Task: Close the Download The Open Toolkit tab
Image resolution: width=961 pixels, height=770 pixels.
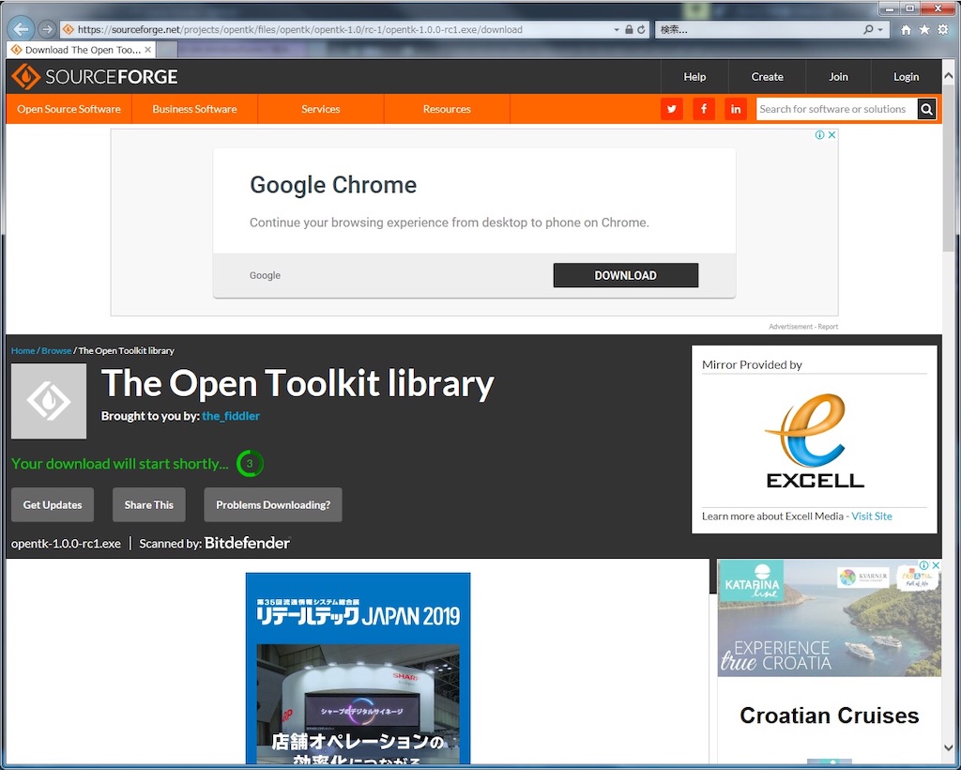Action: [147, 50]
